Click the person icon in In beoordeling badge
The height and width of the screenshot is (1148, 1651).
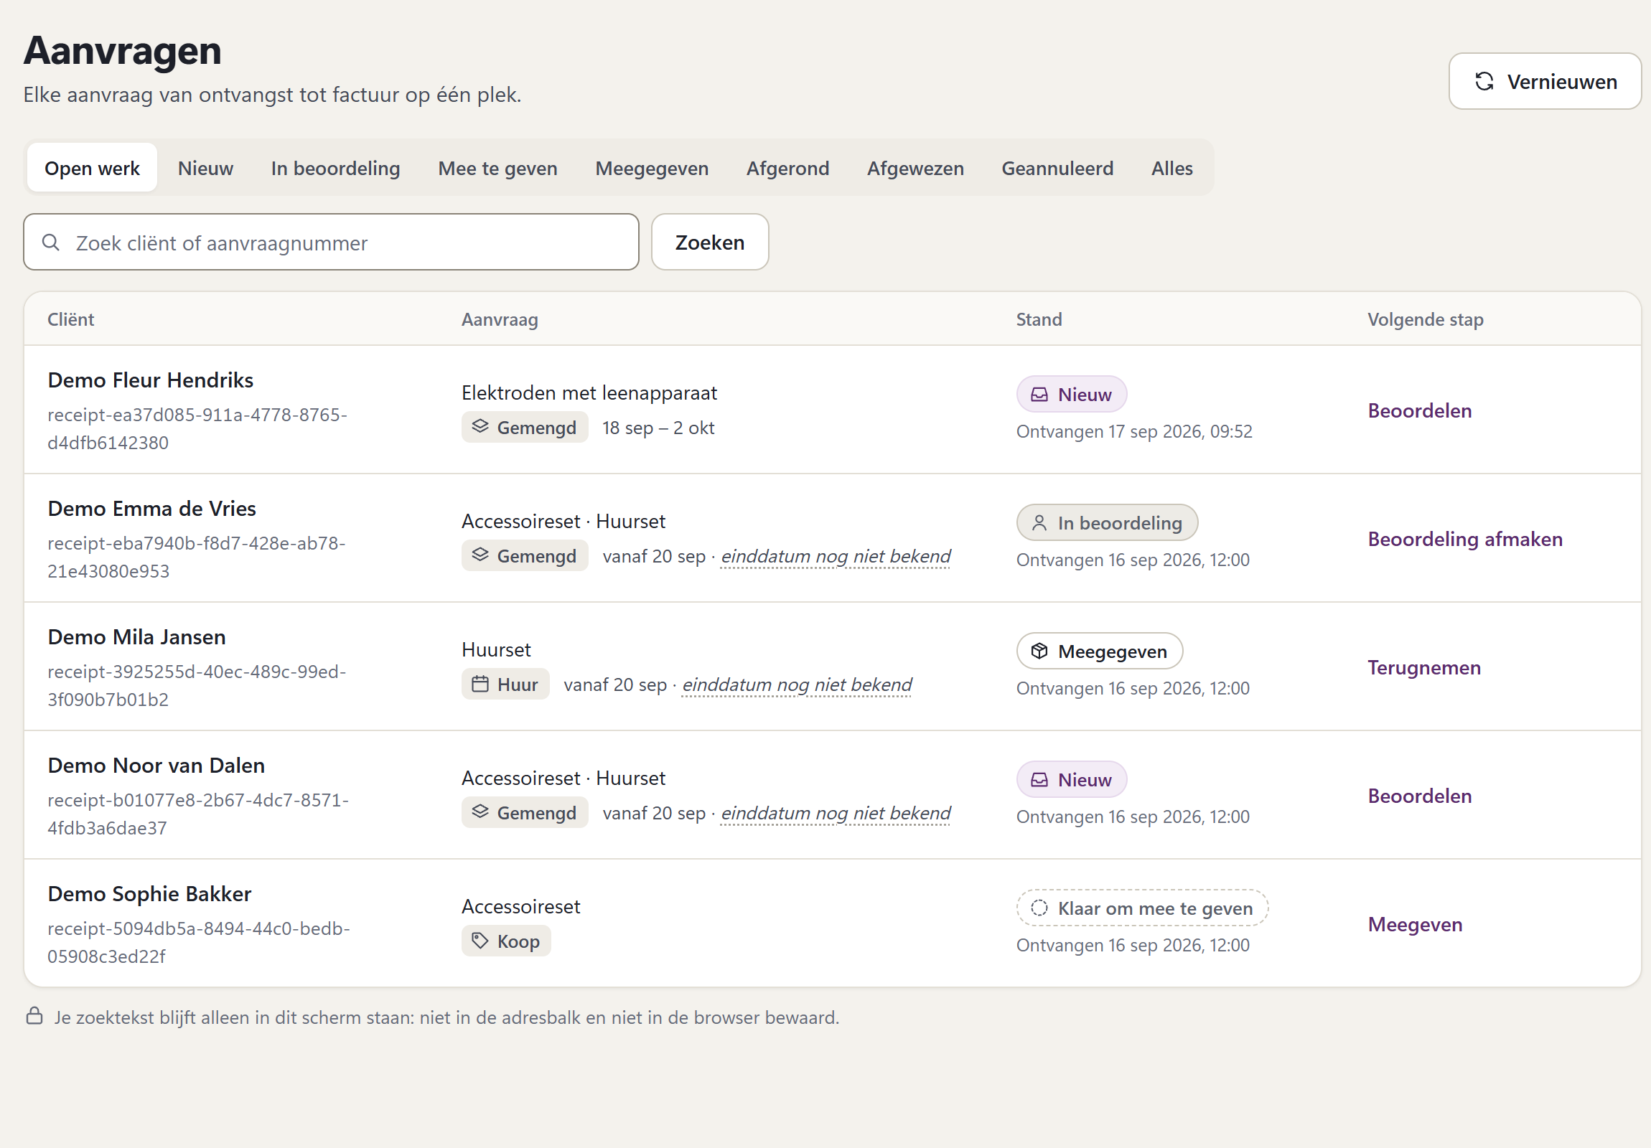point(1039,522)
